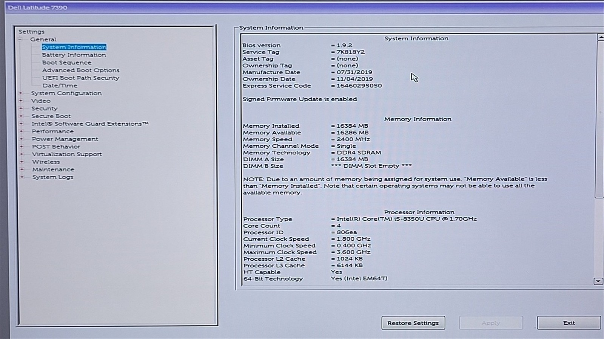604x339 pixels.
Task: Click the Restore Settings button
Action: click(413, 323)
